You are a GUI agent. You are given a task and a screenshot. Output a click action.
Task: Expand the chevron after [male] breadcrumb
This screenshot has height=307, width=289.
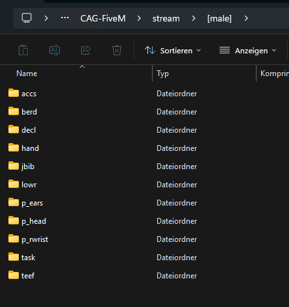[x=246, y=18]
